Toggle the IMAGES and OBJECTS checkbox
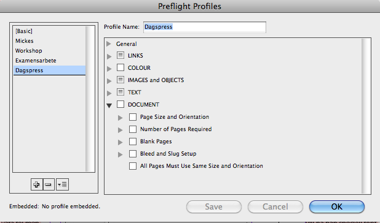Viewport: 380px width, 223px height. pyautogui.click(x=121, y=80)
